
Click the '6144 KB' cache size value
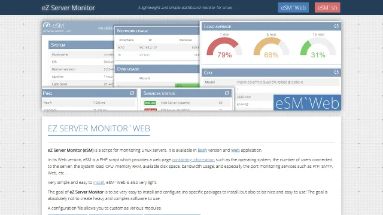[242, 105]
